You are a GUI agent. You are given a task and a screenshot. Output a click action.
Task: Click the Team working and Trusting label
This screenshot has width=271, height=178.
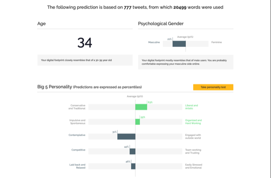193,151
